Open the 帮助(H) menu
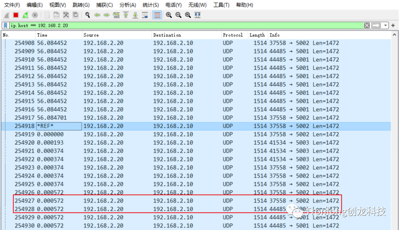399x230 pixels. [245, 5]
